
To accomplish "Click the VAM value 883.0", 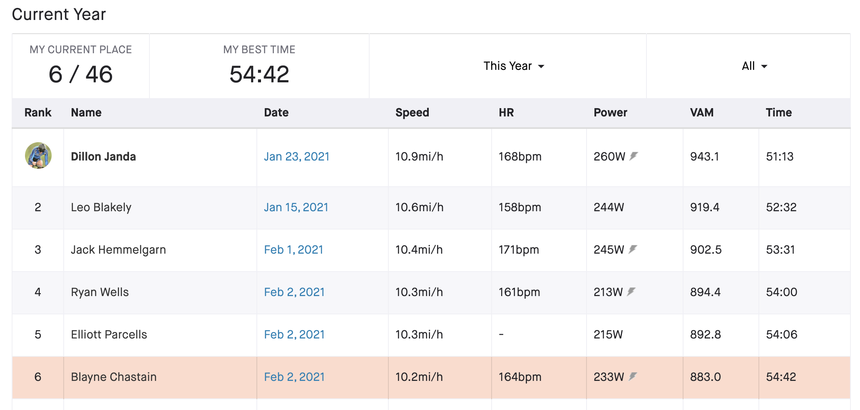I will (x=706, y=377).
